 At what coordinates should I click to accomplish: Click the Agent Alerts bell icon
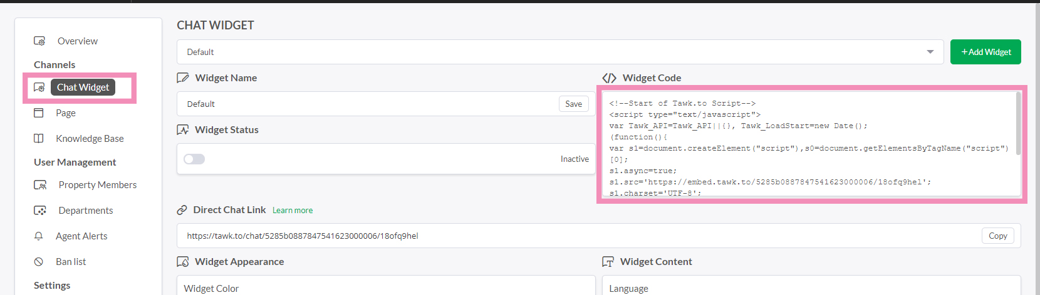coord(39,236)
